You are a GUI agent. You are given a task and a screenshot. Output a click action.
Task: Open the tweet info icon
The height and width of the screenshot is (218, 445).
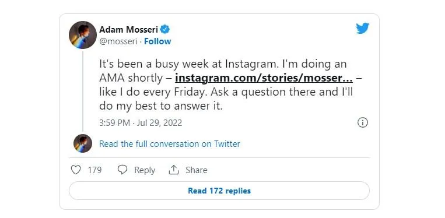(362, 123)
